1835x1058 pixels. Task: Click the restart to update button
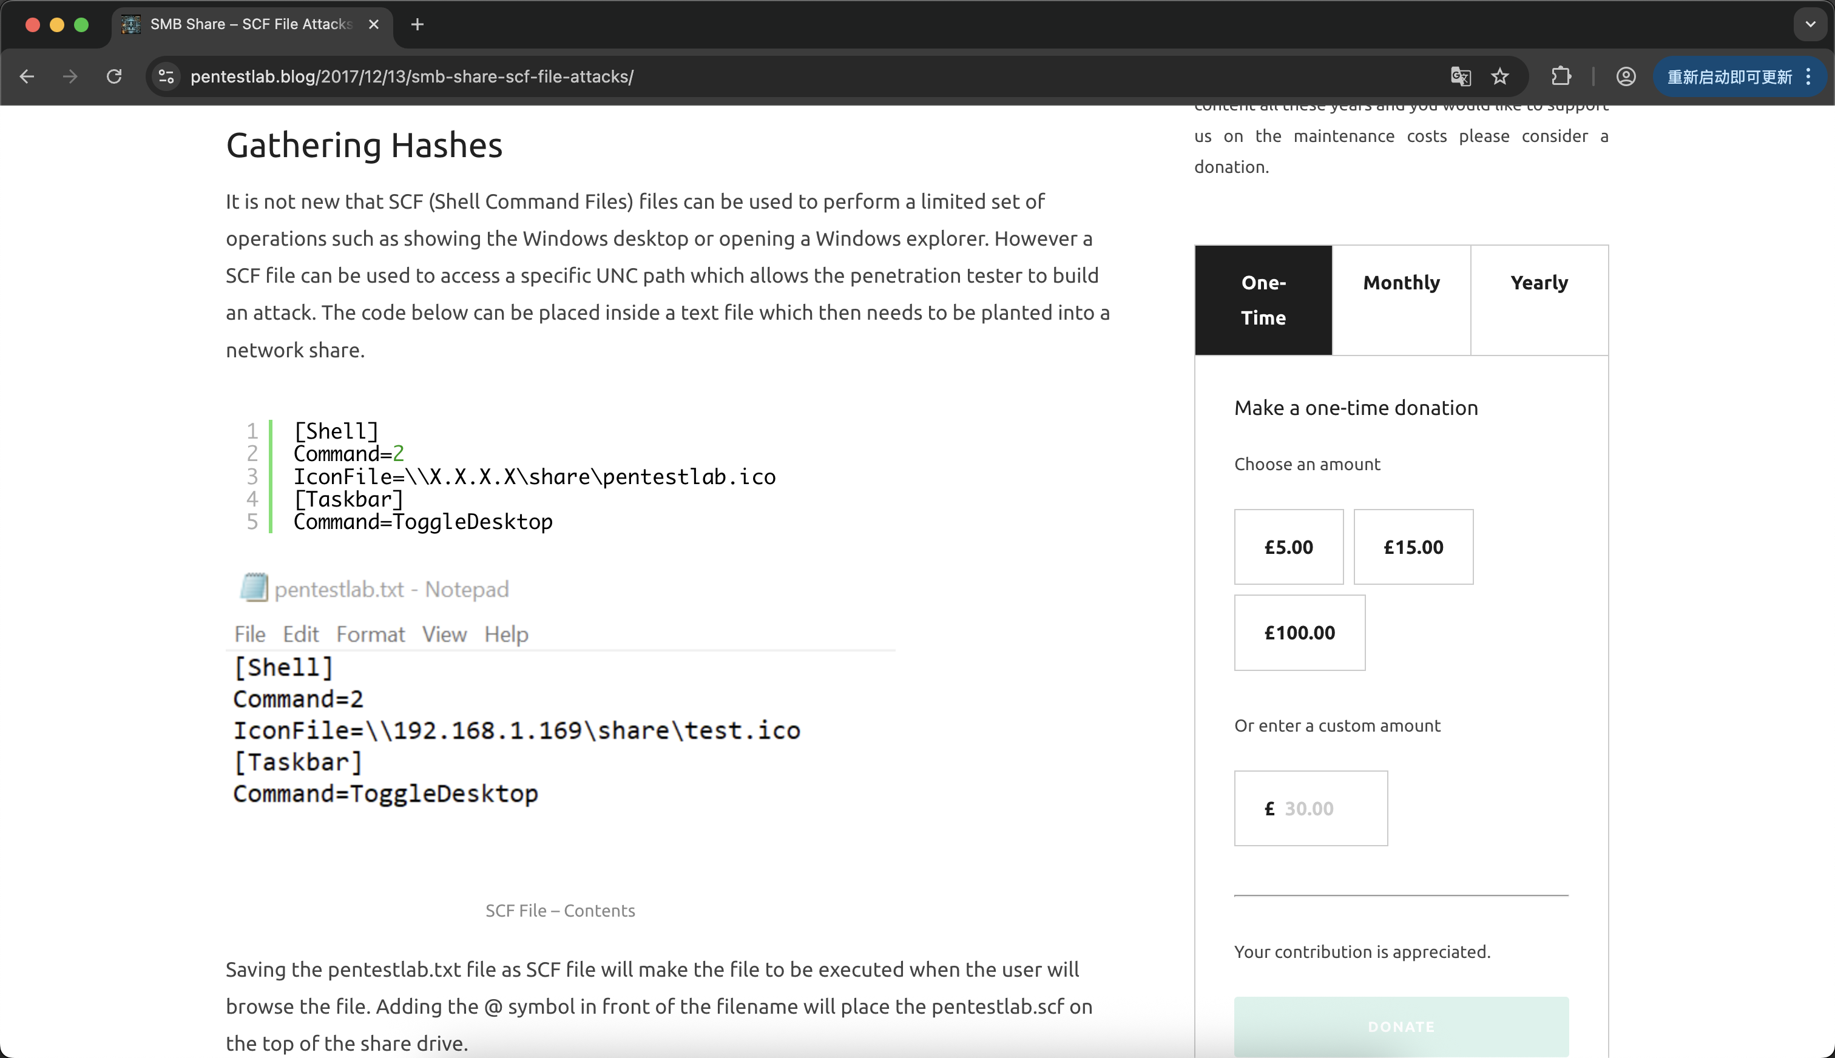pyautogui.click(x=1729, y=76)
